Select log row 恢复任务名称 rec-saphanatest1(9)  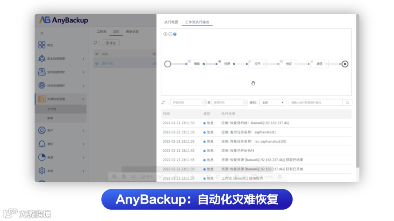point(256,141)
